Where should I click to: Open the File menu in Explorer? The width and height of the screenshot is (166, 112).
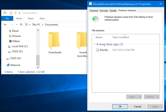click(7, 19)
